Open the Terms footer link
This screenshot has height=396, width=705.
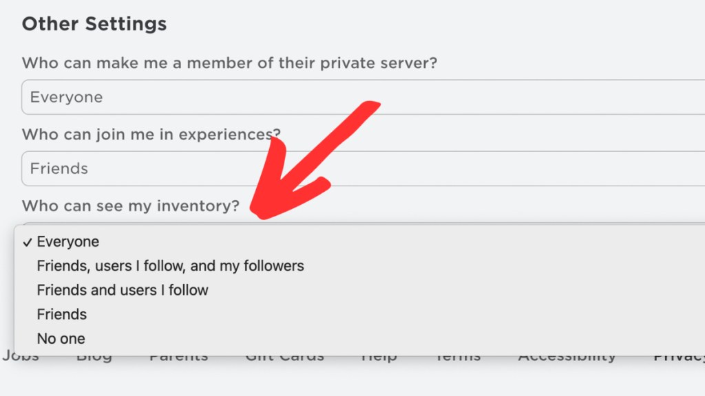point(458,358)
